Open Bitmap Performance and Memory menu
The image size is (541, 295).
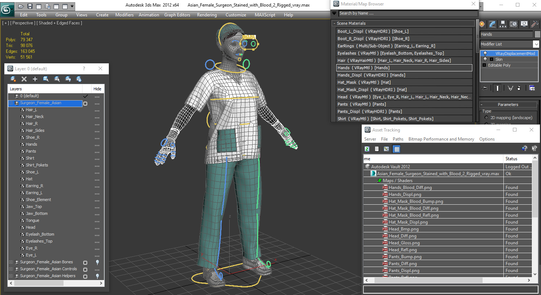tap(441, 139)
